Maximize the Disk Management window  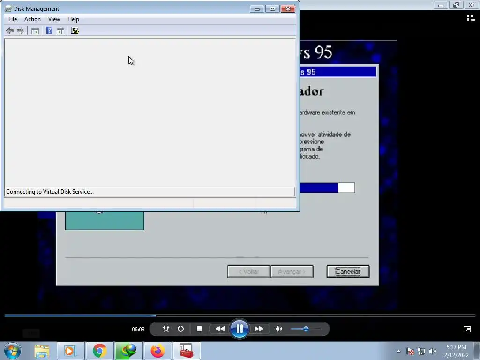(272, 9)
